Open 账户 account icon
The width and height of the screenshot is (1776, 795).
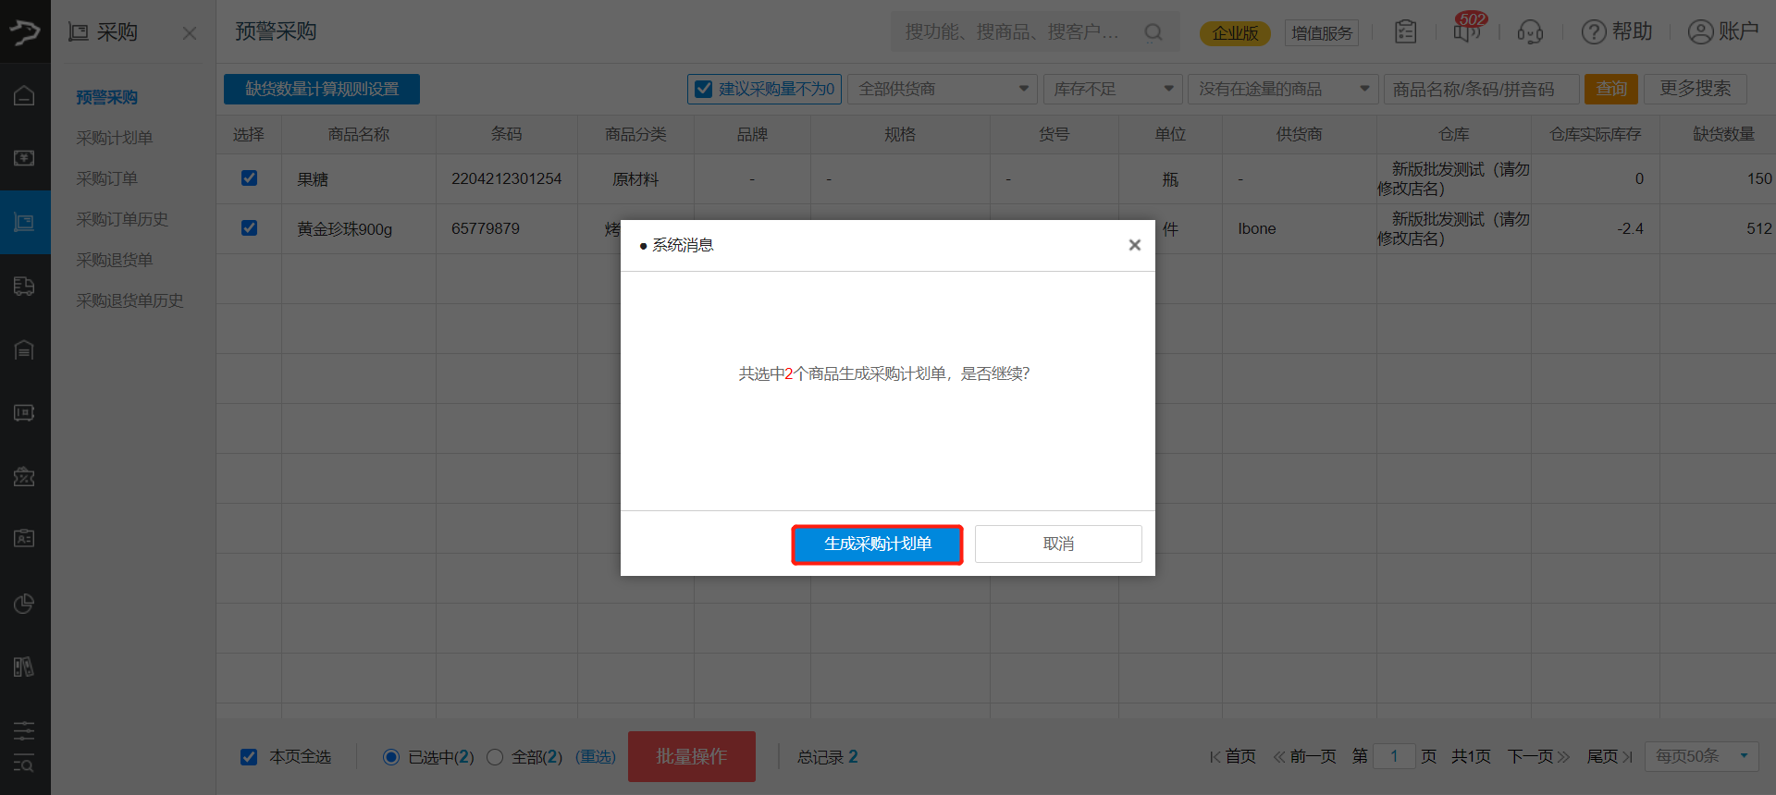pyautogui.click(x=1723, y=32)
